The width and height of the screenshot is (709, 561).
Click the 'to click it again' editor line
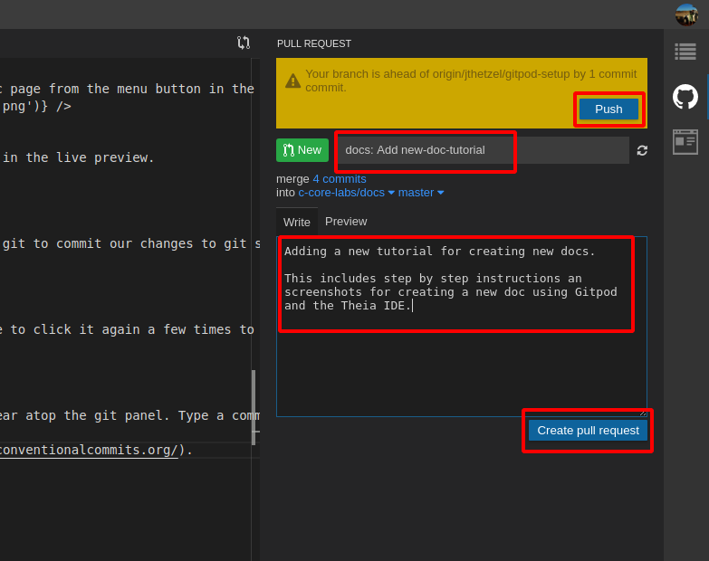click(128, 329)
